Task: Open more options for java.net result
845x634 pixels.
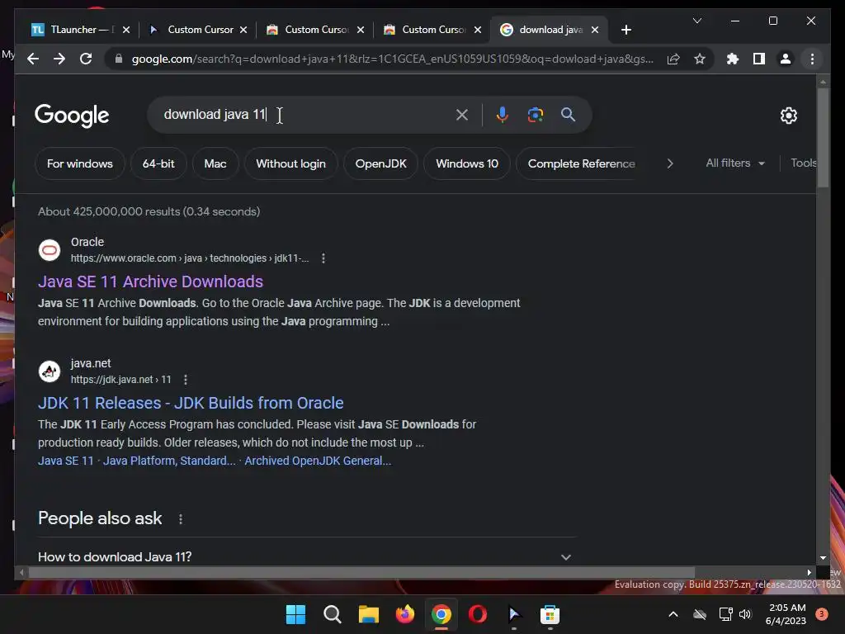Action: (x=186, y=380)
